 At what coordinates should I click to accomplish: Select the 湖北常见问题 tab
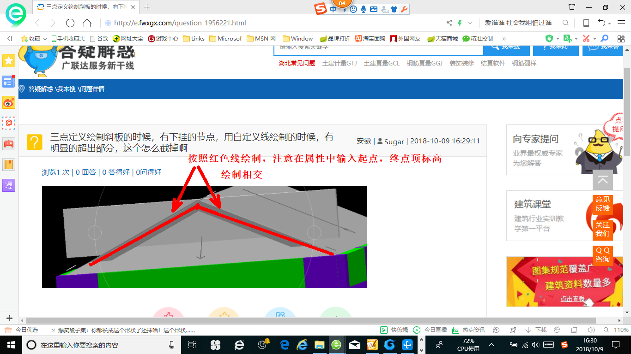coord(297,64)
